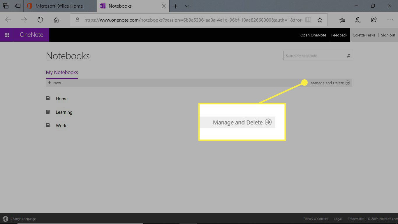Add page to favorites star

coord(320,20)
